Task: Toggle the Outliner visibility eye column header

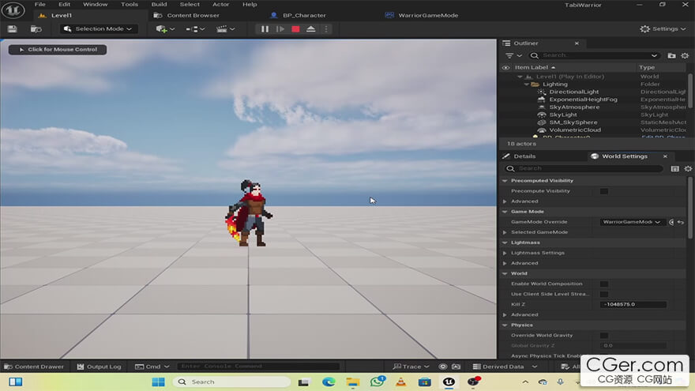Action: [505, 68]
